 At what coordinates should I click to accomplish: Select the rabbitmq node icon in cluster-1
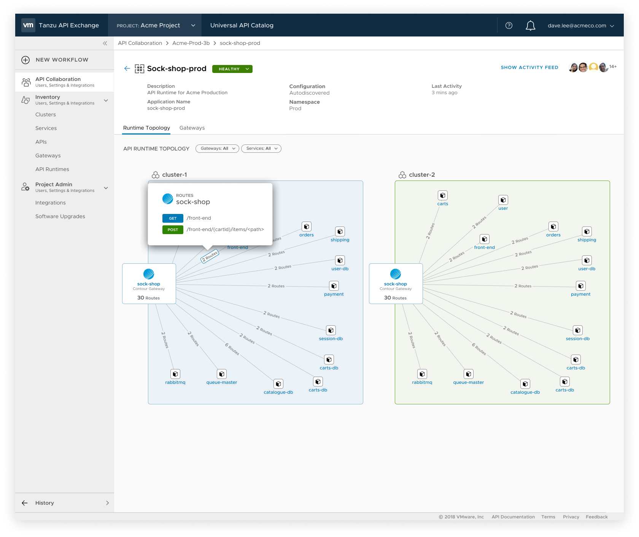click(x=175, y=374)
